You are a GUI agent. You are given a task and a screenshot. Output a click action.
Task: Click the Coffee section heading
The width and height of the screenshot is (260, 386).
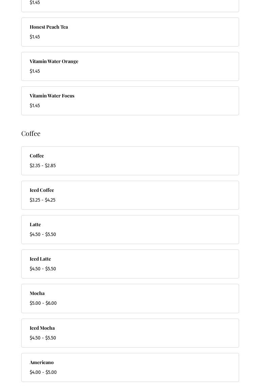coord(31,133)
